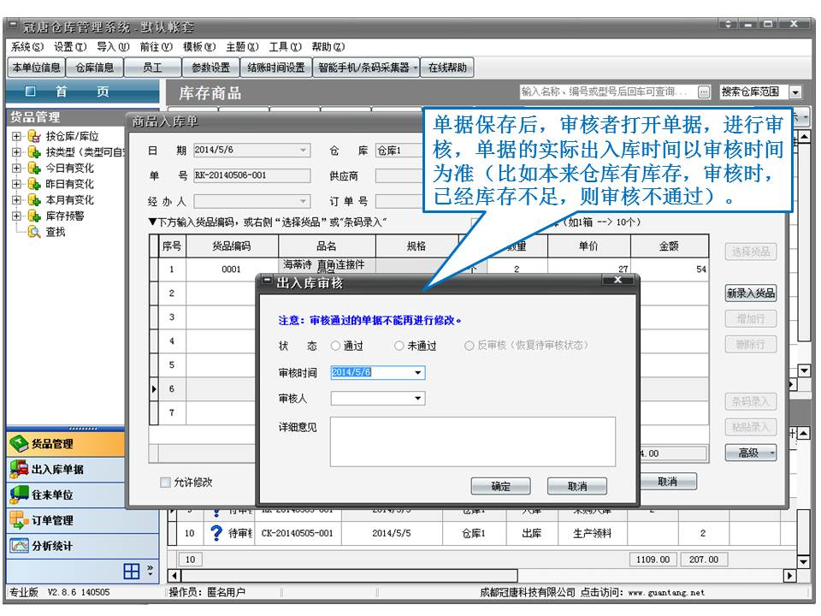
Task: Click the 详细意见 text area
Action: click(472, 441)
